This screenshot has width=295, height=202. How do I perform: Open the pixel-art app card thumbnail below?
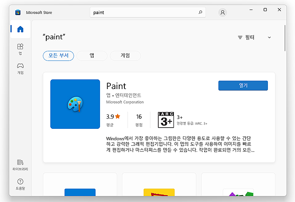[x=238, y=192]
